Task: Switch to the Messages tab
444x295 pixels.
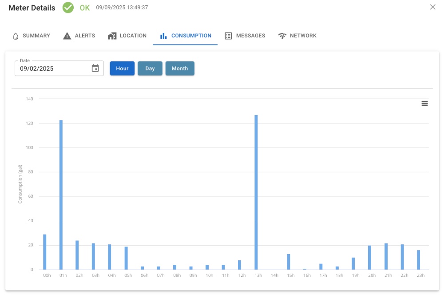Action: click(250, 36)
